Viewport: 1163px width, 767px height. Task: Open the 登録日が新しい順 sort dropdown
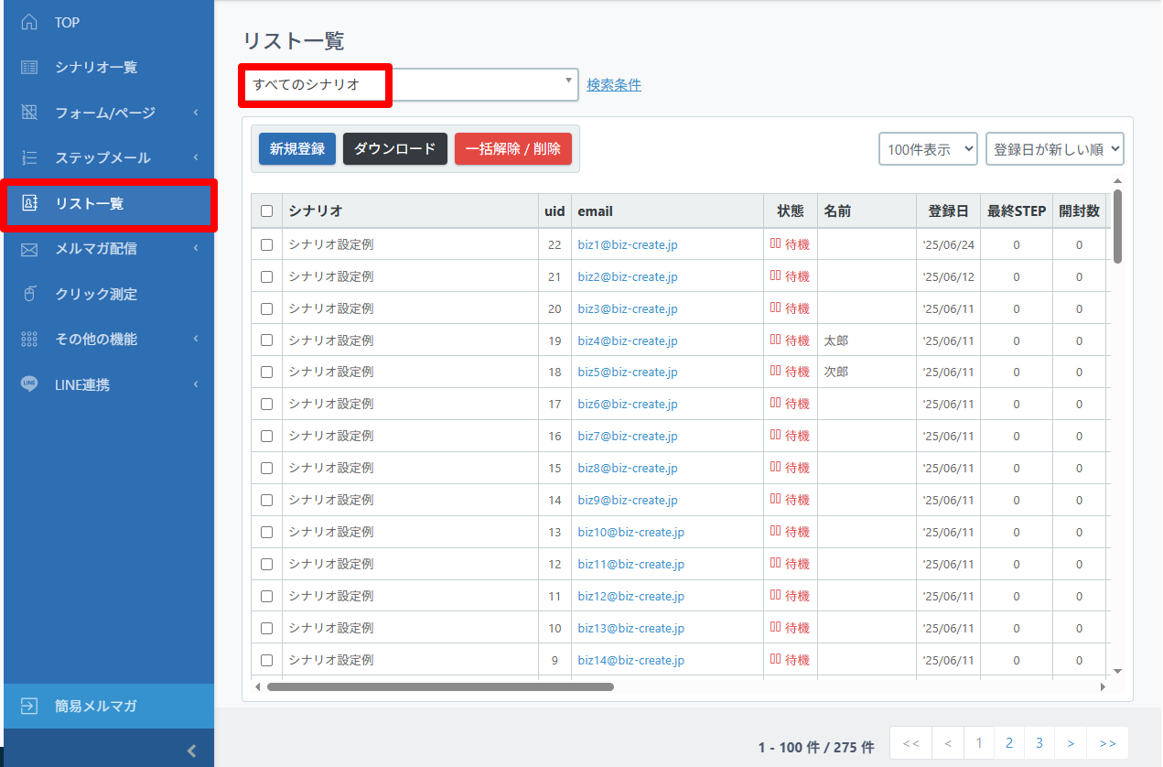click(x=1054, y=149)
